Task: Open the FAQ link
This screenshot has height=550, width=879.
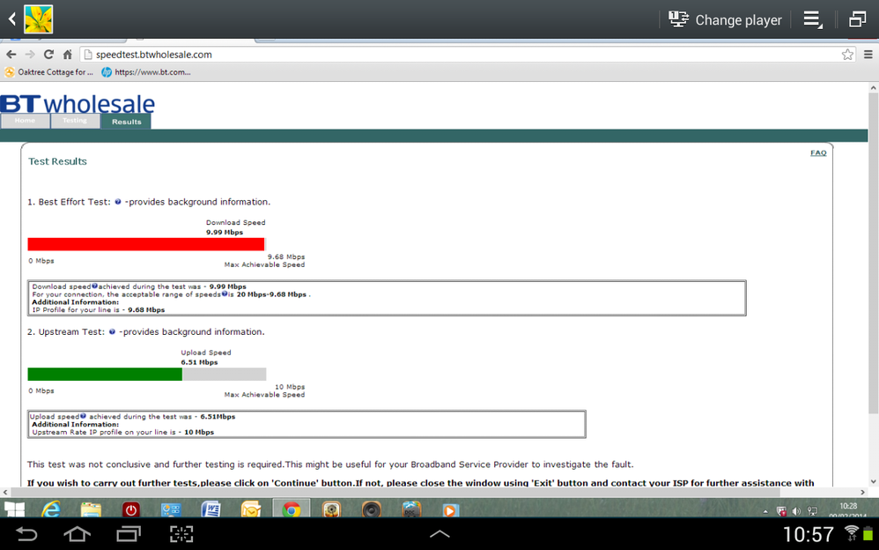Action: (818, 152)
